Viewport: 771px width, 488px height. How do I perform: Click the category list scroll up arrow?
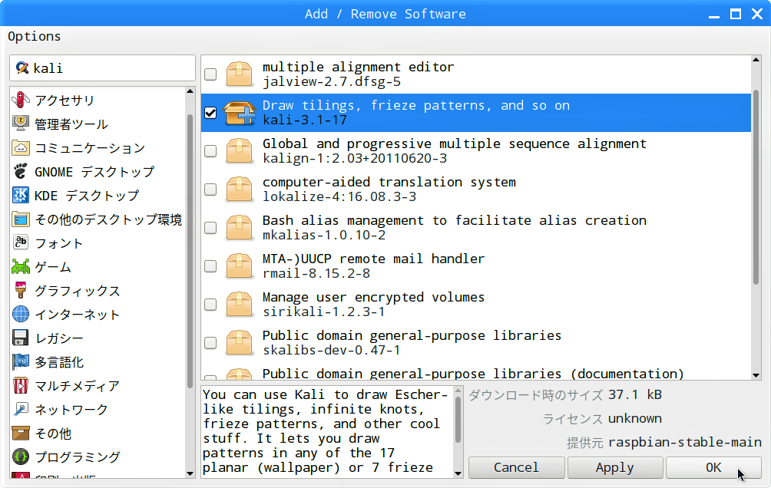click(190, 91)
